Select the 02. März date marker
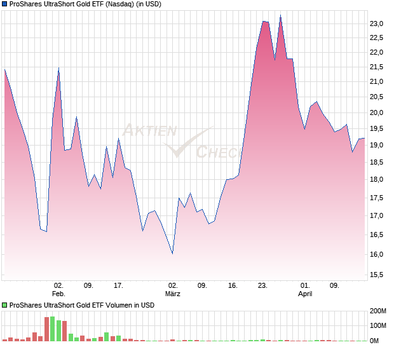Screen dimensions: 394x347 [x=173, y=289]
